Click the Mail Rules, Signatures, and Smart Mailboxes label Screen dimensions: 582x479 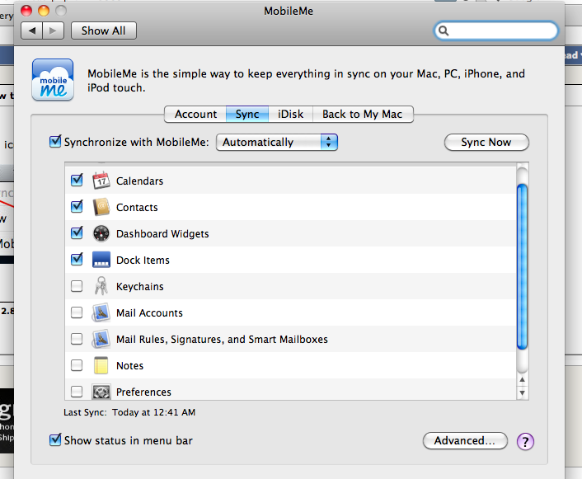(x=222, y=340)
